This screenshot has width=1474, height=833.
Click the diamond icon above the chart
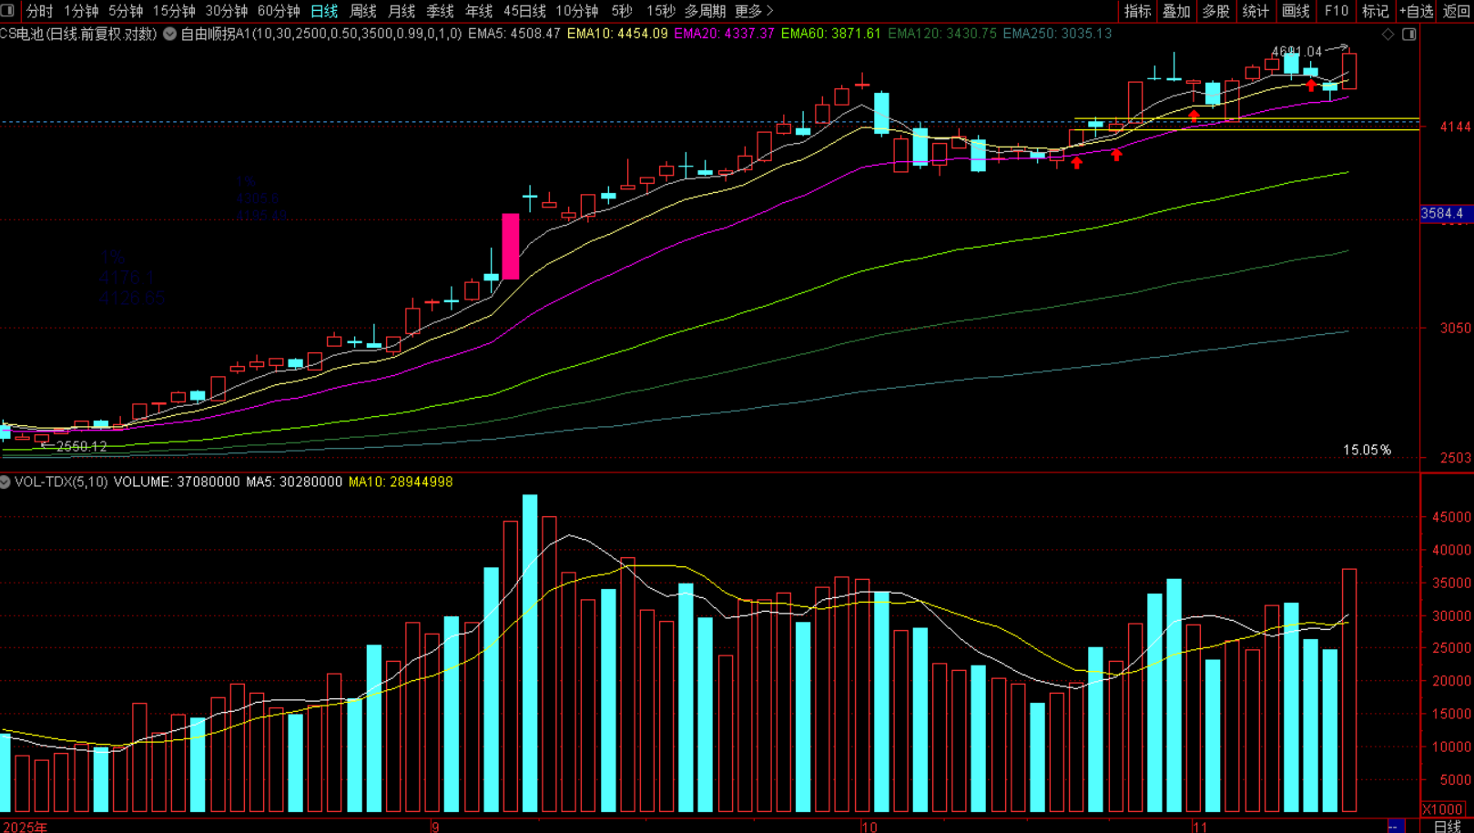[1388, 34]
